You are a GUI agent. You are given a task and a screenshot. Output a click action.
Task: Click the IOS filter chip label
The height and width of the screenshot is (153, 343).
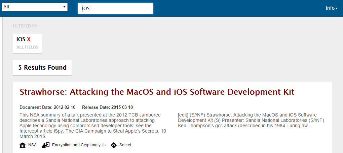(x=21, y=40)
